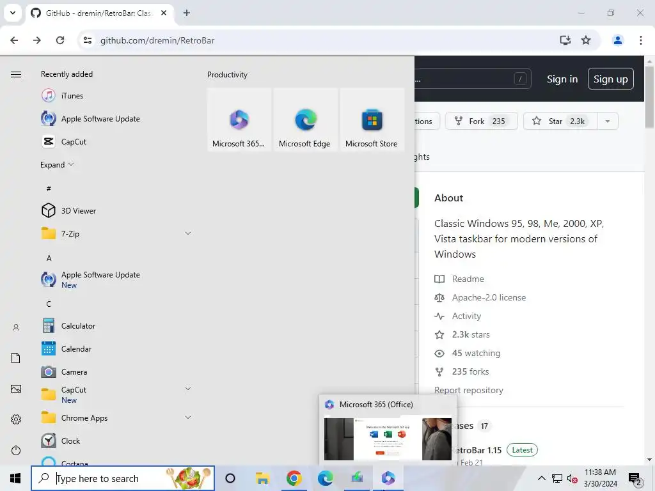Expand the 7-Zip folder chevron
This screenshot has height=491, width=655.
click(x=188, y=233)
